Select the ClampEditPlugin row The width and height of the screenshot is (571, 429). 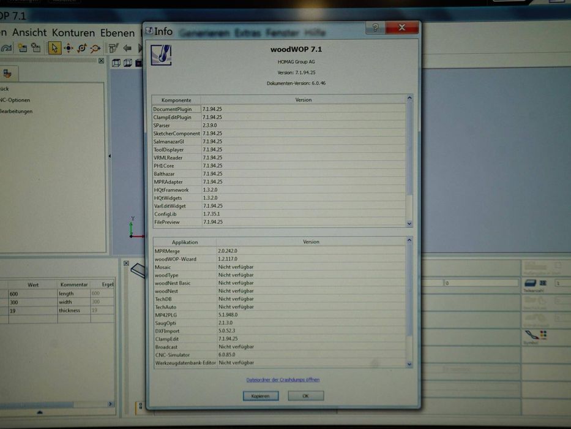[279, 117]
